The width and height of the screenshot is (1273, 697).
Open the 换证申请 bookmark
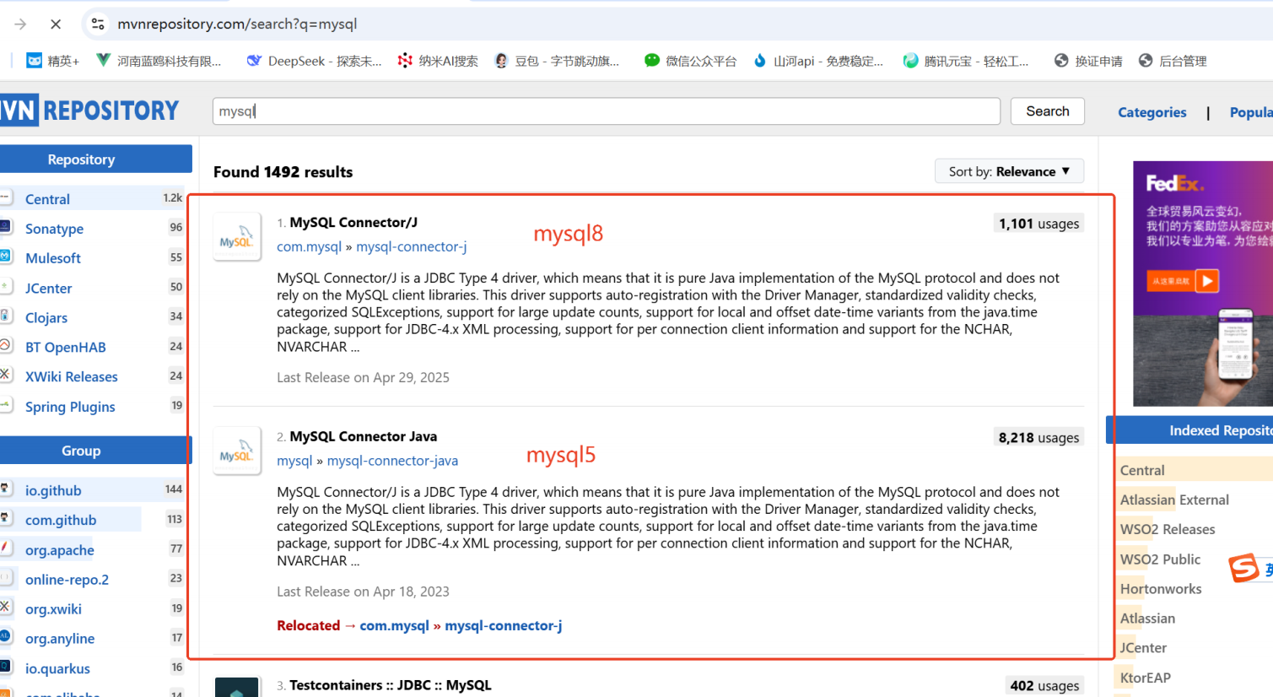1088,61
